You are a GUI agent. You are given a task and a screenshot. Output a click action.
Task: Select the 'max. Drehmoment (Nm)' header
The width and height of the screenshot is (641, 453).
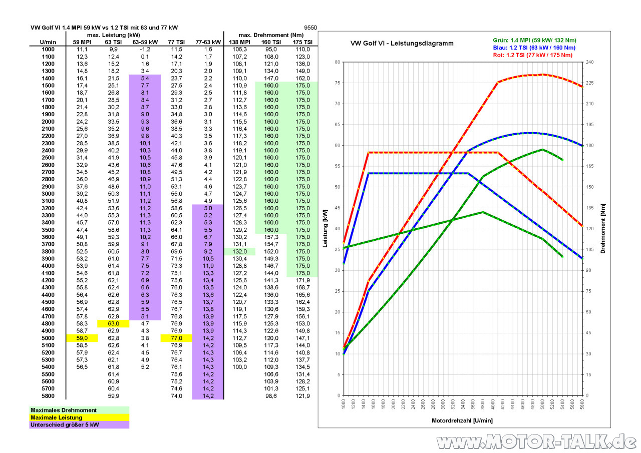click(271, 35)
